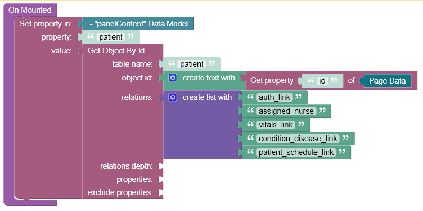Click the empty properties input socket
The width and height of the screenshot is (423, 211).
tap(161, 179)
